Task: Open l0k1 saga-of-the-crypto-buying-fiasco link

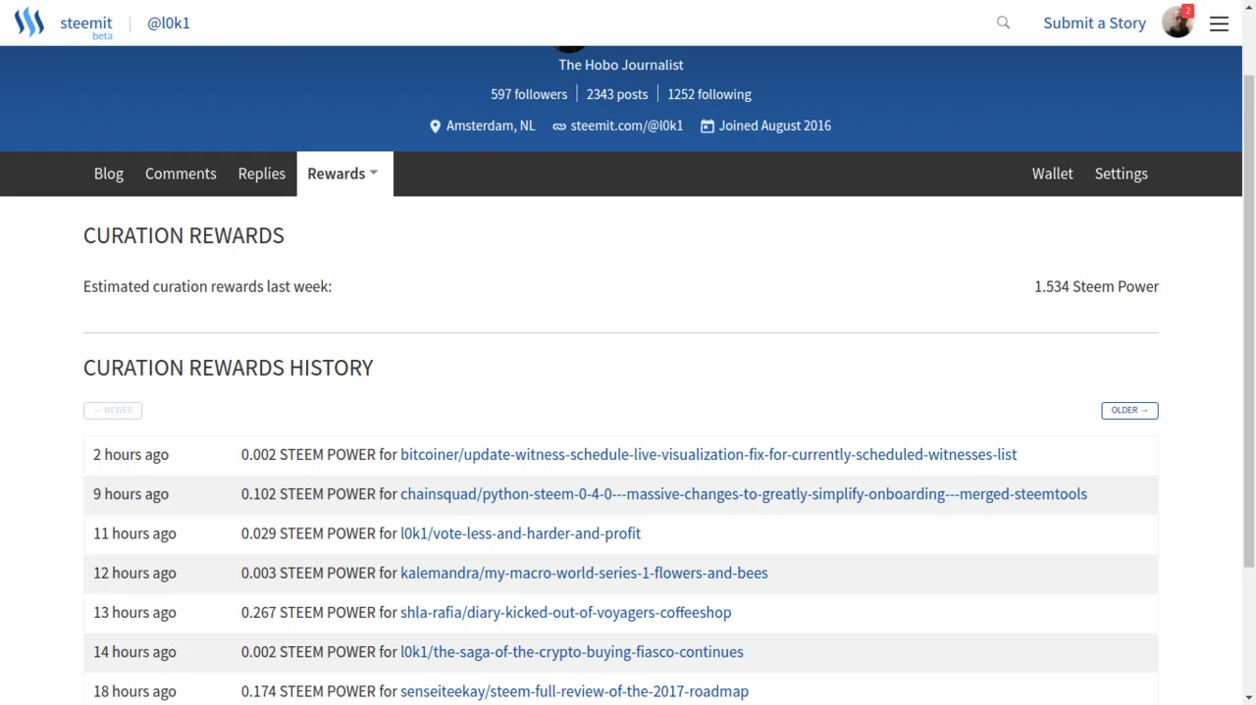Action: click(572, 652)
